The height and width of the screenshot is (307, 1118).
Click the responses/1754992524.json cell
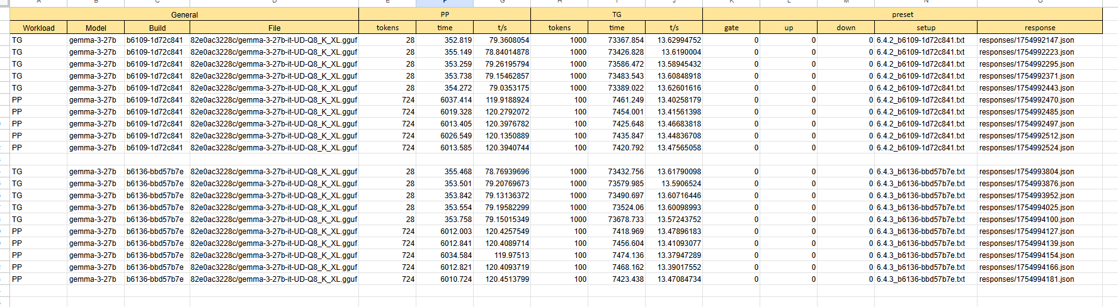tap(1040, 147)
